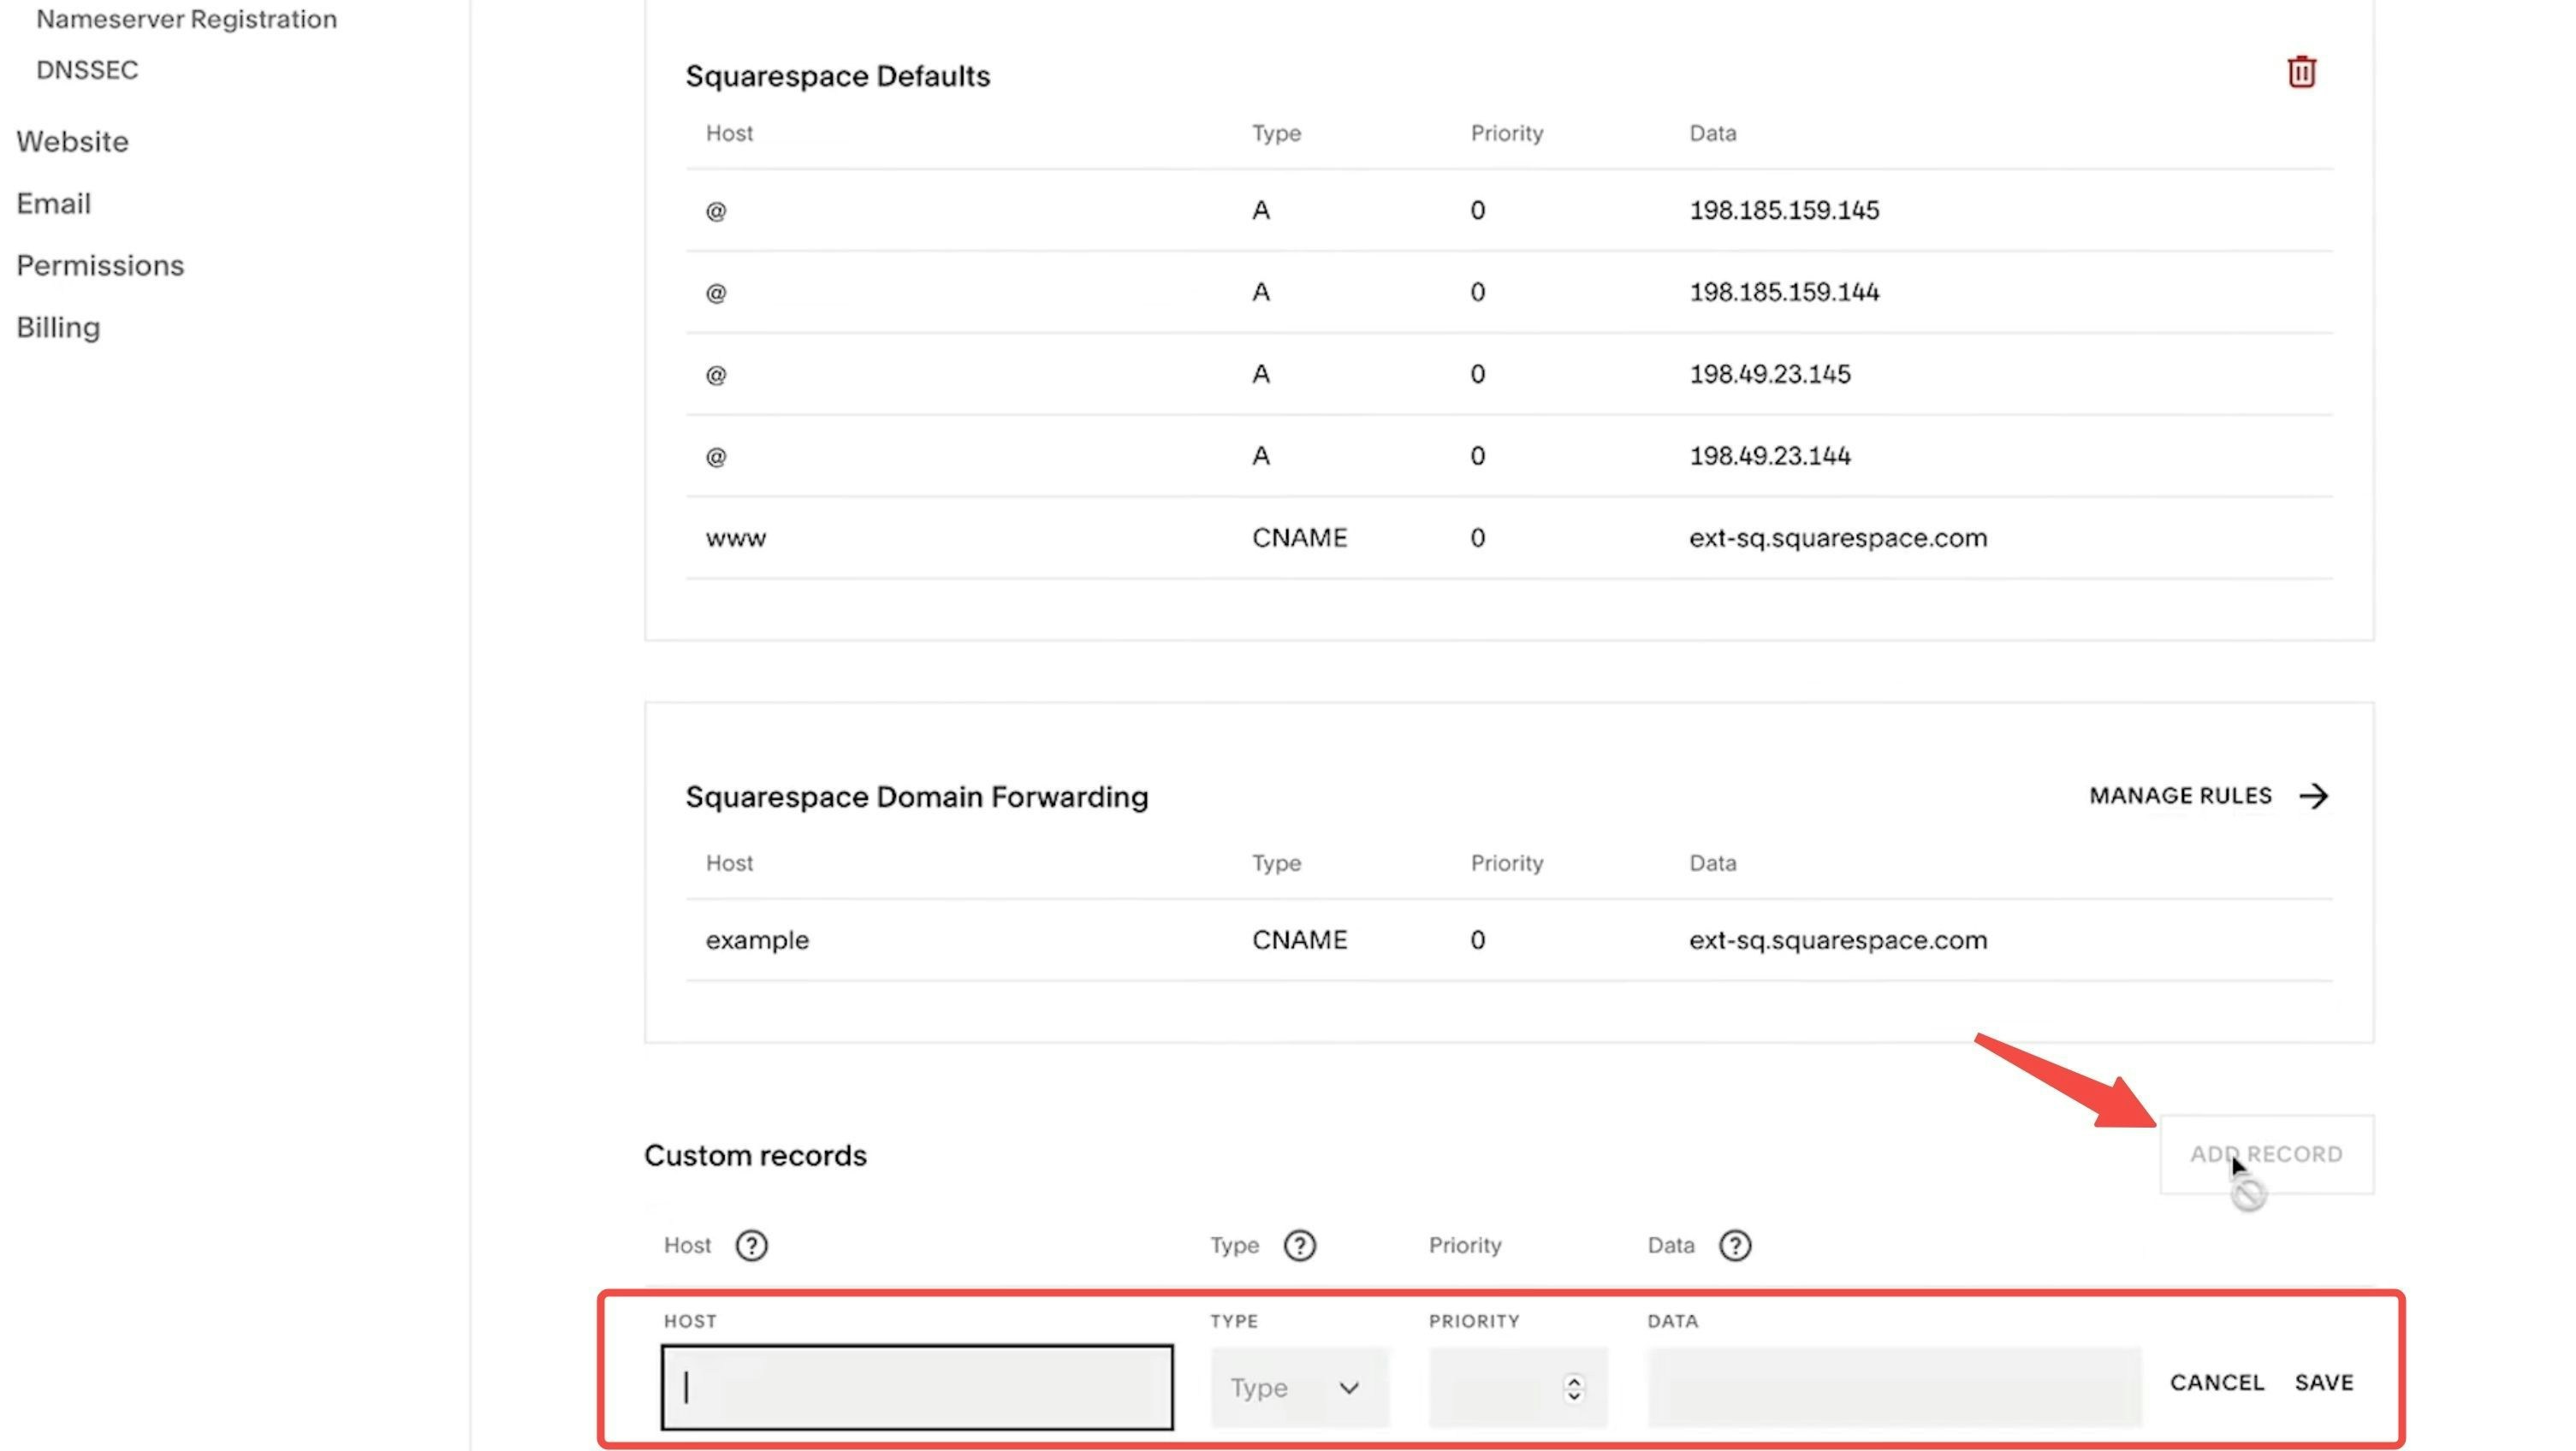Open Type column help question mark
The height and width of the screenshot is (1451, 2576).
click(x=1299, y=1245)
